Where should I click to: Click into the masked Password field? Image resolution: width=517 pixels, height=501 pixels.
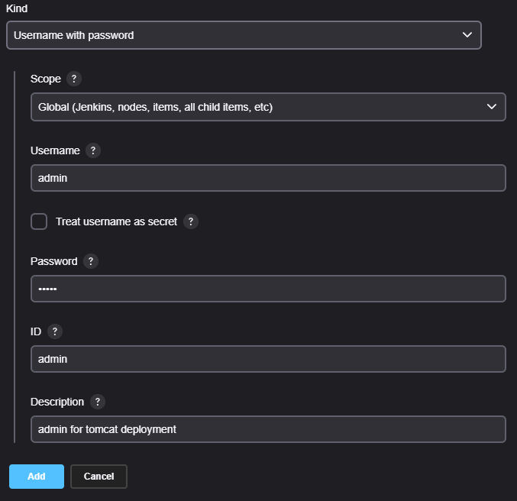point(268,289)
